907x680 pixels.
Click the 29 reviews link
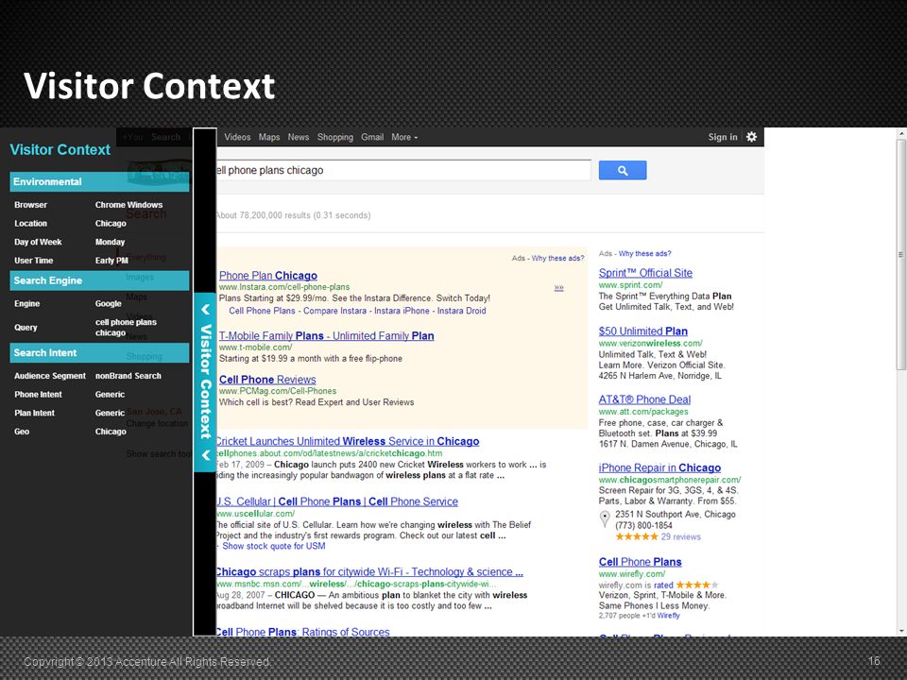pos(681,537)
